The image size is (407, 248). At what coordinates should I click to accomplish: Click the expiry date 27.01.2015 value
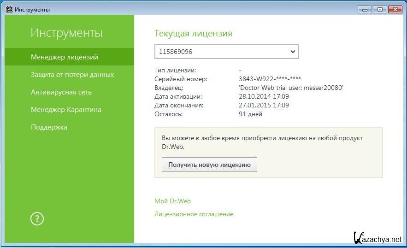point(264,105)
